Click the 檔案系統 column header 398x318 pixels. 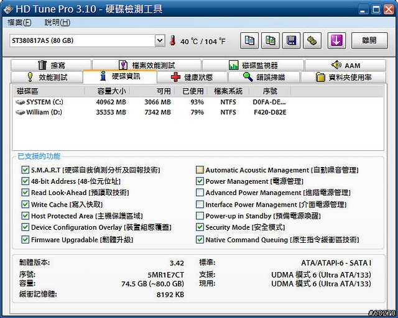pos(228,91)
